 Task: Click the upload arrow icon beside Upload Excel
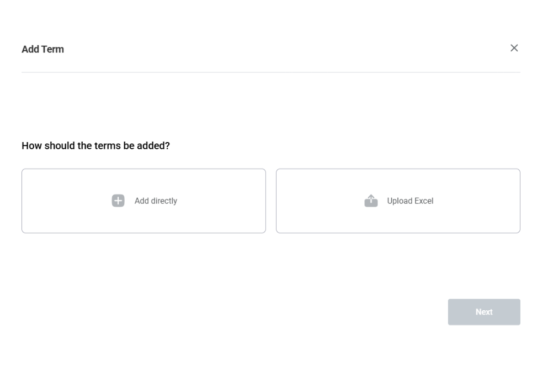371,201
